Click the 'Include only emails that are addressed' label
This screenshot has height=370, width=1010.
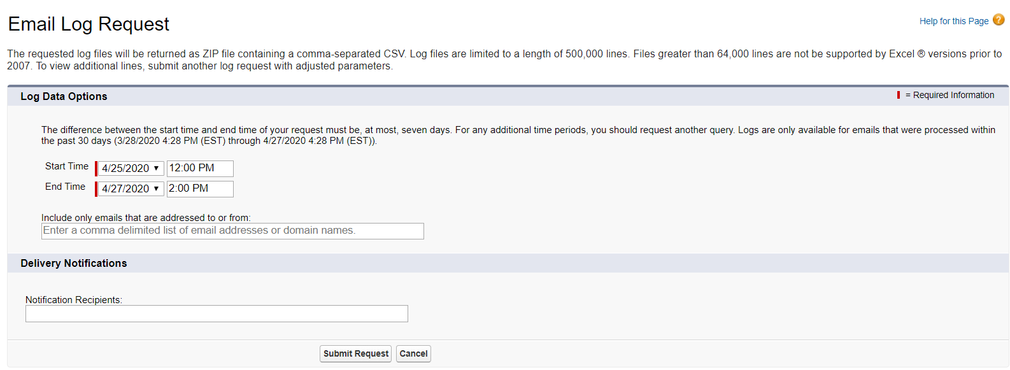coord(146,218)
